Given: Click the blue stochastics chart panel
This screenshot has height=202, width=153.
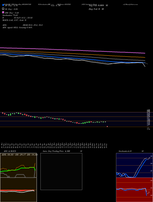Looking at the screenshot, I should click(x=134, y=165).
